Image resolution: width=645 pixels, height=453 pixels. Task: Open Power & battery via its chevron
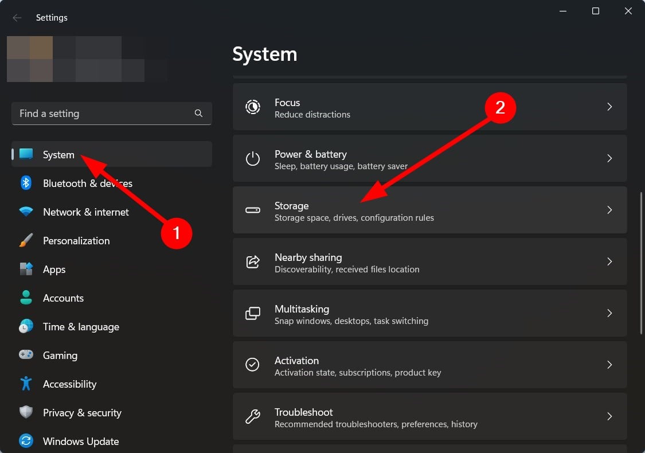(609, 158)
